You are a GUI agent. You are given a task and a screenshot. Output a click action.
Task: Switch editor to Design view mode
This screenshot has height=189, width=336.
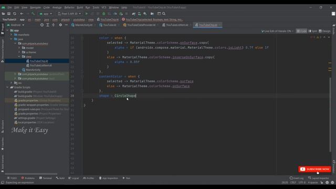(324, 31)
